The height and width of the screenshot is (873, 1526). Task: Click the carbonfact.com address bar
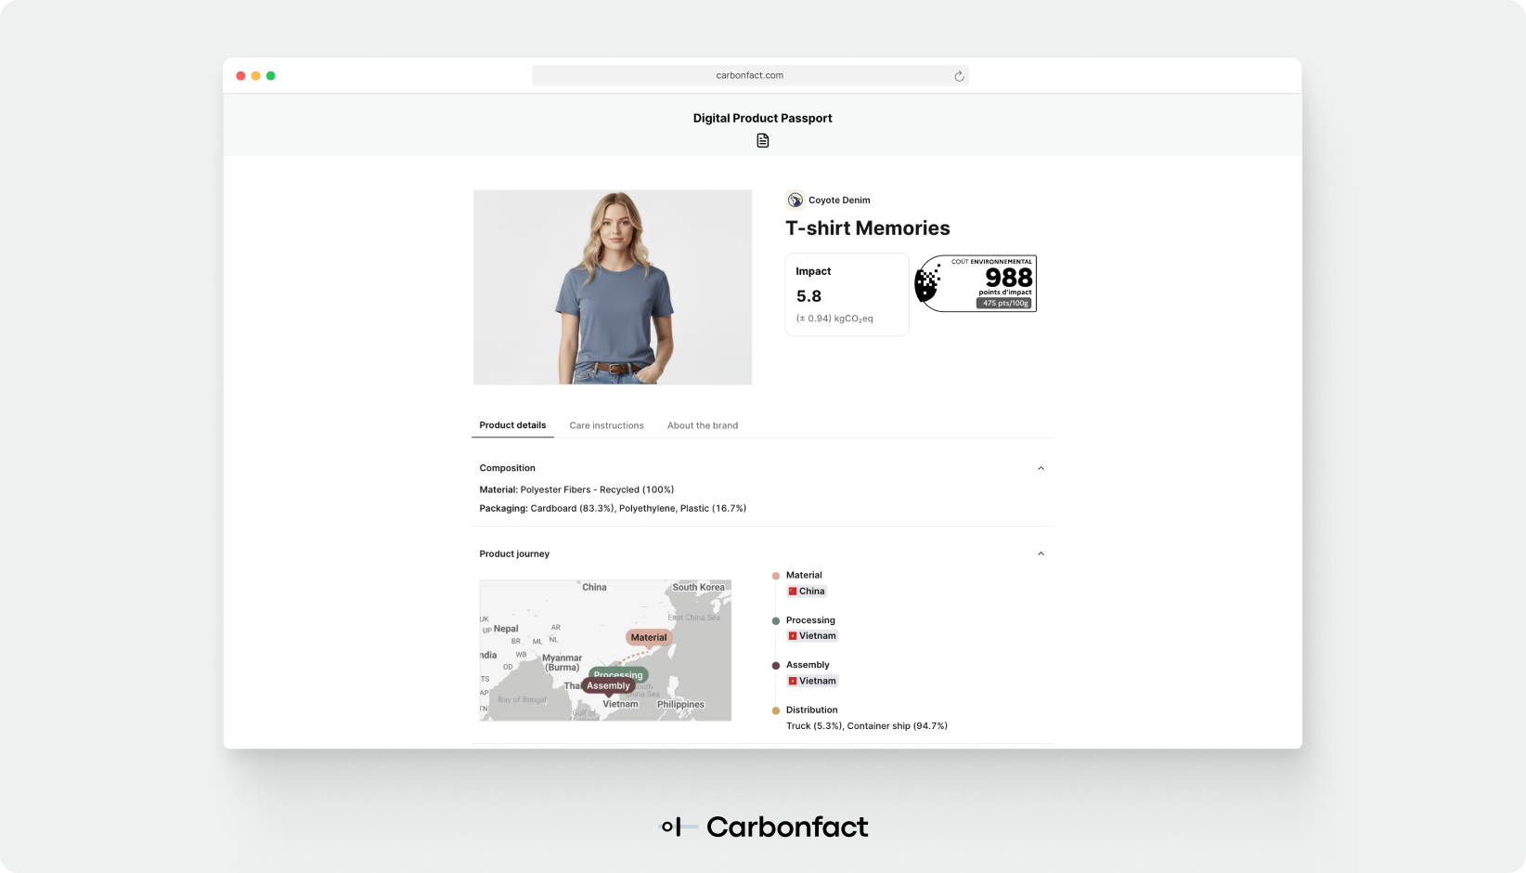[x=749, y=75]
